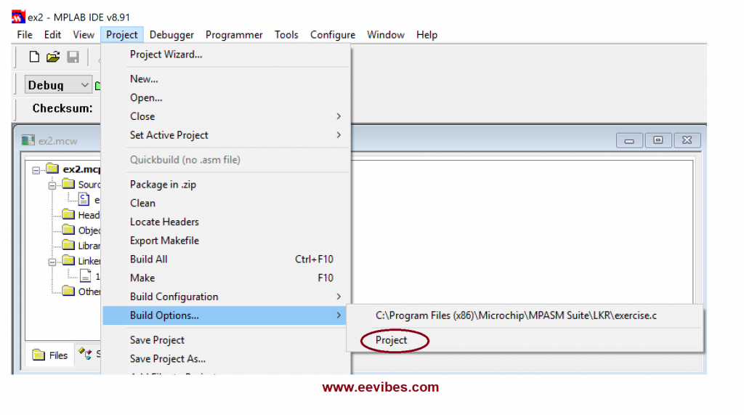This screenshot has width=744, height=415.
Task: Open the Configure menu
Action: (333, 35)
